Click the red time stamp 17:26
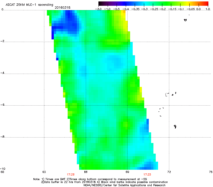Image resolution: width=213 pixels, height=187 pixels. 71,175
